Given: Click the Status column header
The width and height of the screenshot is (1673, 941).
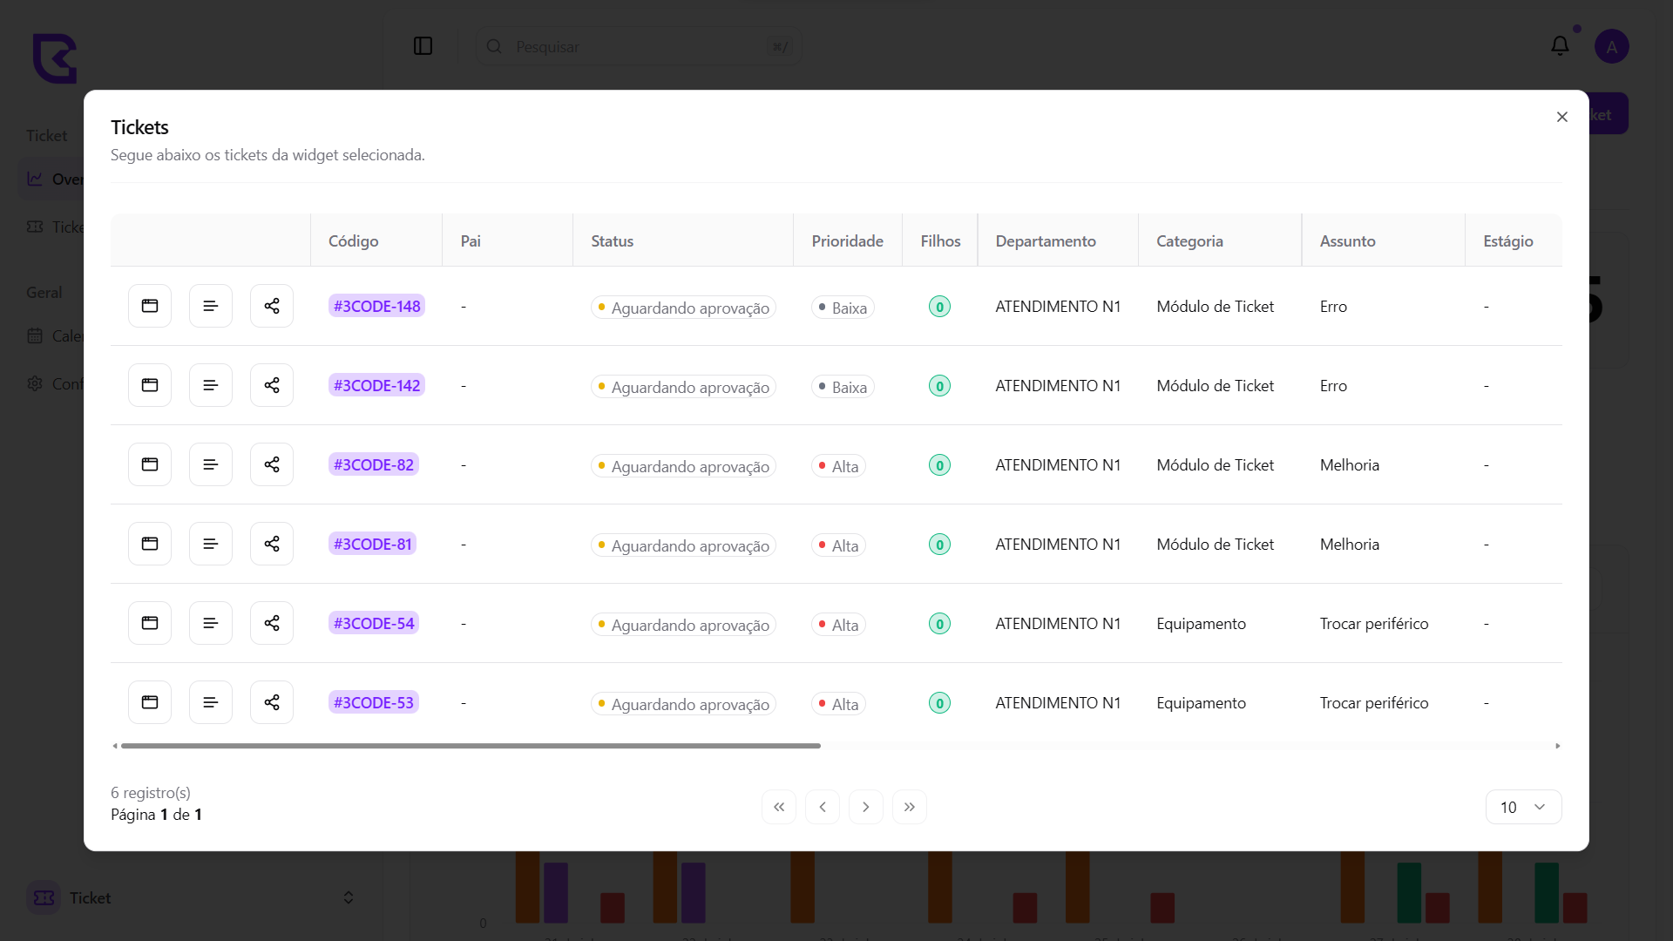Looking at the screenshot, I should click(612, 241).
